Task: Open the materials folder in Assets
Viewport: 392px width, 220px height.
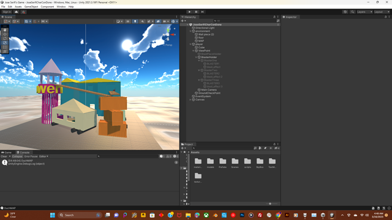Action: point(198,163)
